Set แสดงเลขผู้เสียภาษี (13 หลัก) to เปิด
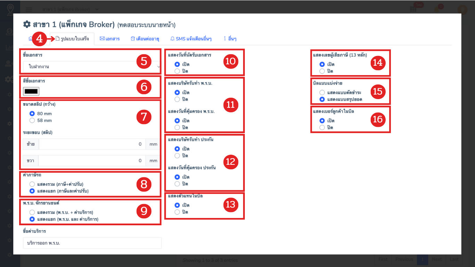This screenshot has width=475, height=267. pyautogui.click(x=322, y=64)
